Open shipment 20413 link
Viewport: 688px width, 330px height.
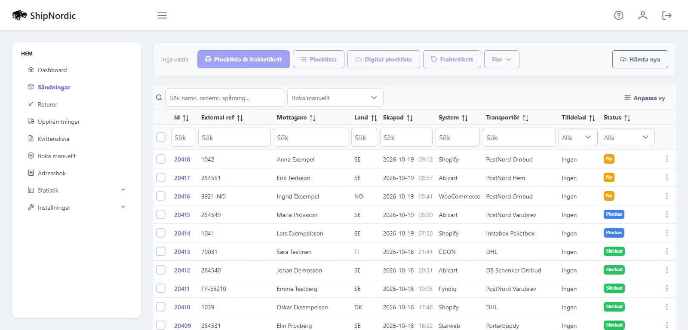(182, 252)
